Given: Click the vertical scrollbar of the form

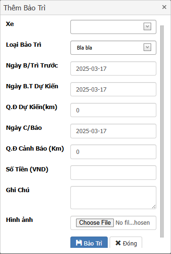Looking at the screenshot, I should [162, 132].
